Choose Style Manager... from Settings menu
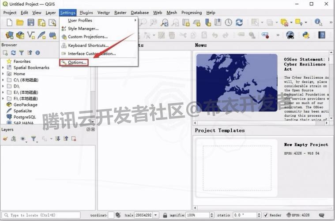Viewport: 335px width, 221px height. 99,28
